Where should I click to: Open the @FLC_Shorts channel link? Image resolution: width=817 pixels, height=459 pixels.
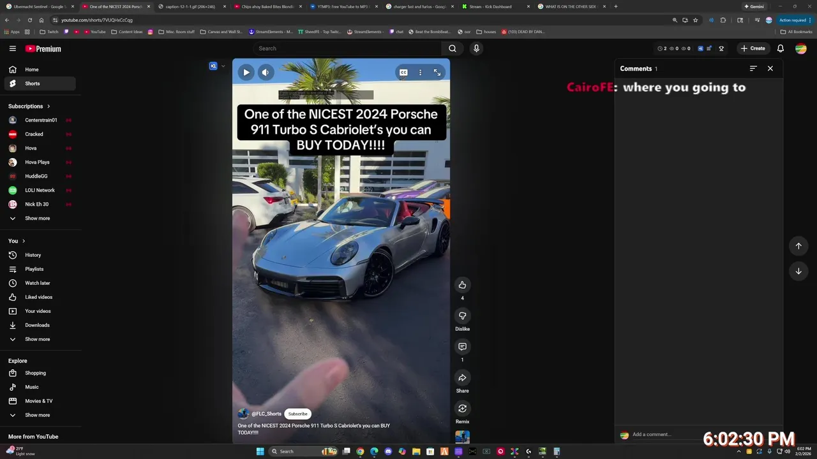[x=266, y=414]
